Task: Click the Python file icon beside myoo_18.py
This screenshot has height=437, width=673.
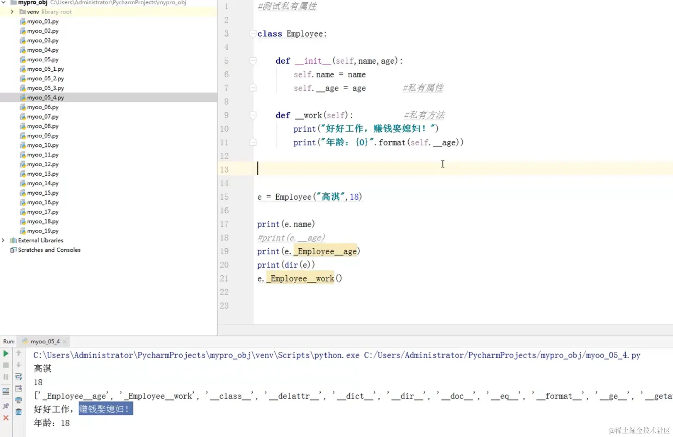Action: point(23,221)
